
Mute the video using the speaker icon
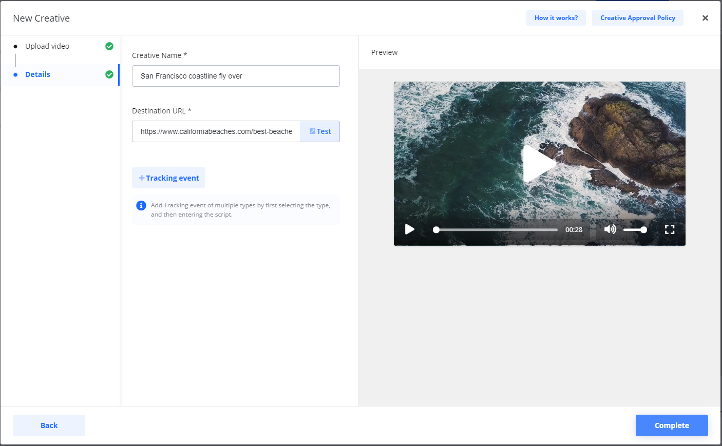coord(610,229)
